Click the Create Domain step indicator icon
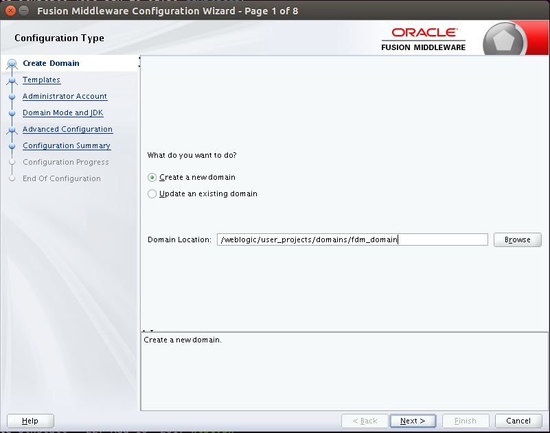This screenshot has height=433, width=550. pyautogui.click(x=12, y=62)
